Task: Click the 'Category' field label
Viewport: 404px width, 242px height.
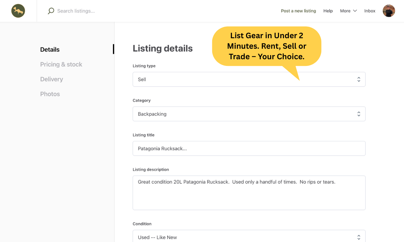Action: click(x=142, y=100)
